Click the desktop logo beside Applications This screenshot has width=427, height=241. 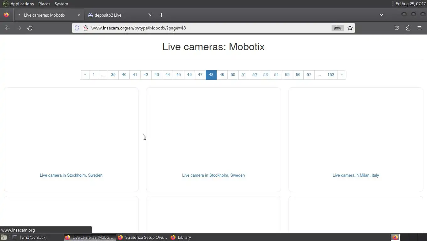tap(5, 4)
